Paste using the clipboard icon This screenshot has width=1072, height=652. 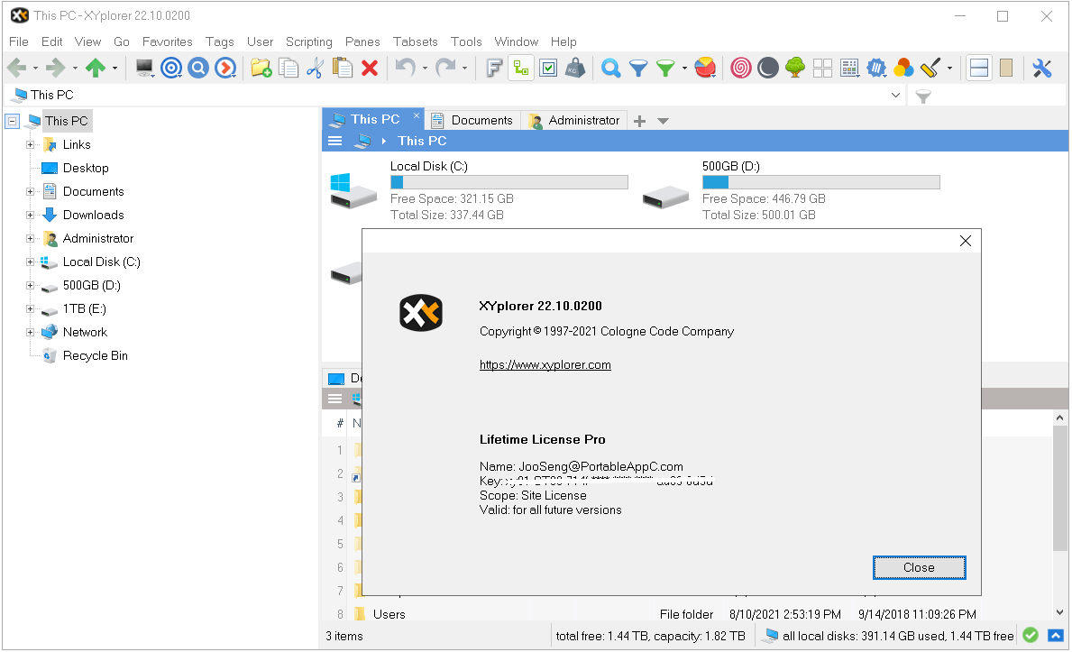[342, 68]
